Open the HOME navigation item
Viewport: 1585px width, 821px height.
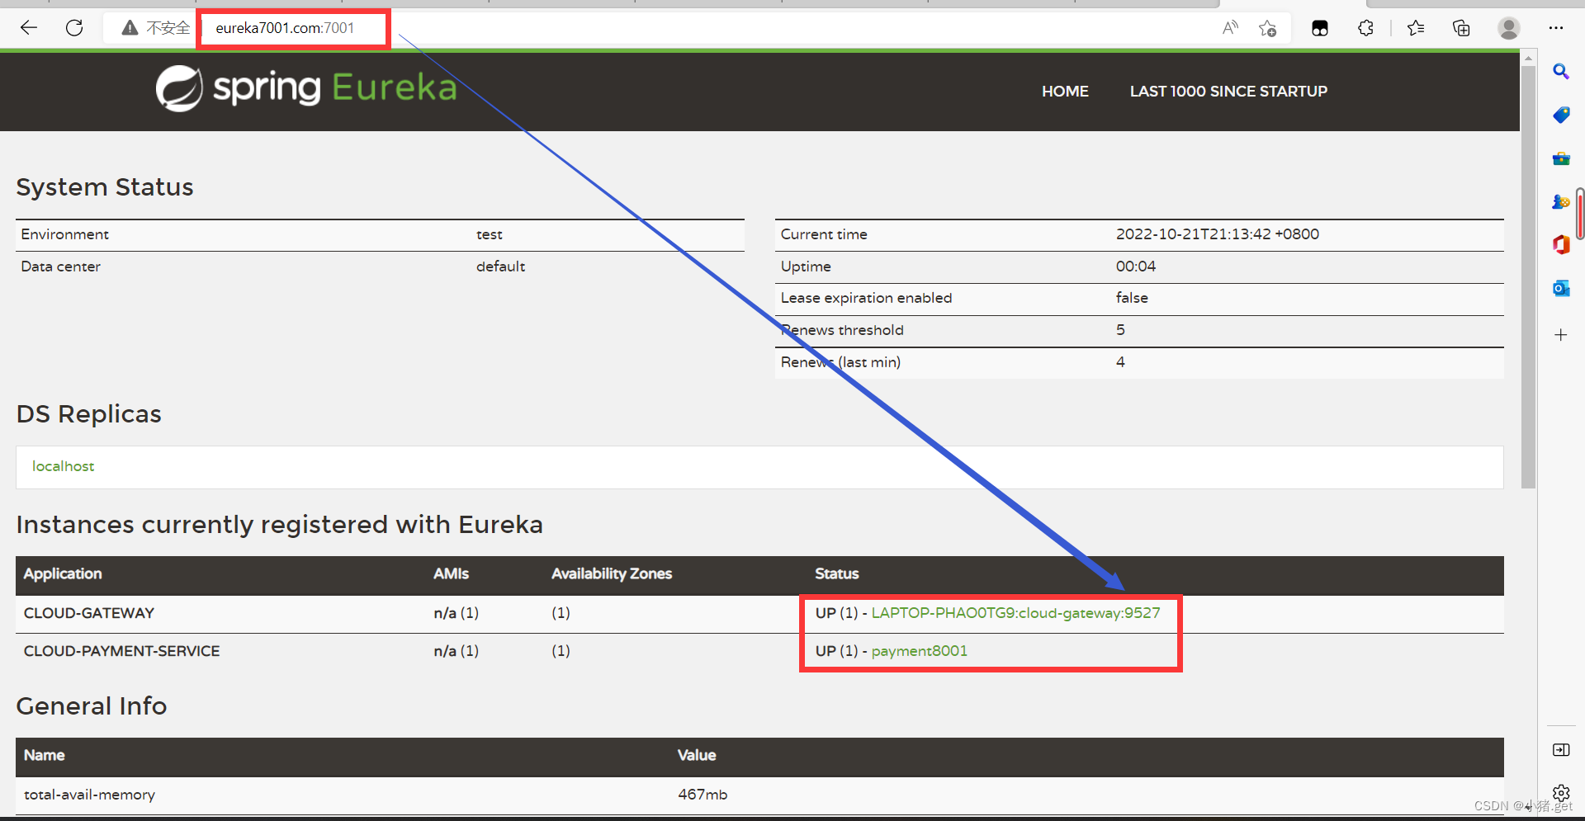coord(1065,92)
